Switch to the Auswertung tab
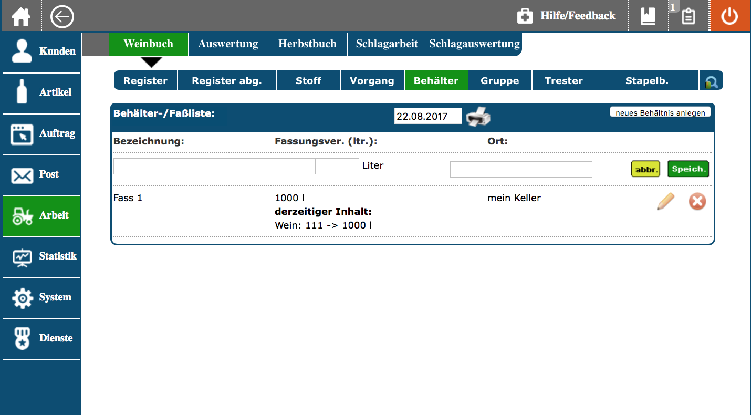Image resolution: width=751 pixels, height=415 pixels. [x=228, y=44]
